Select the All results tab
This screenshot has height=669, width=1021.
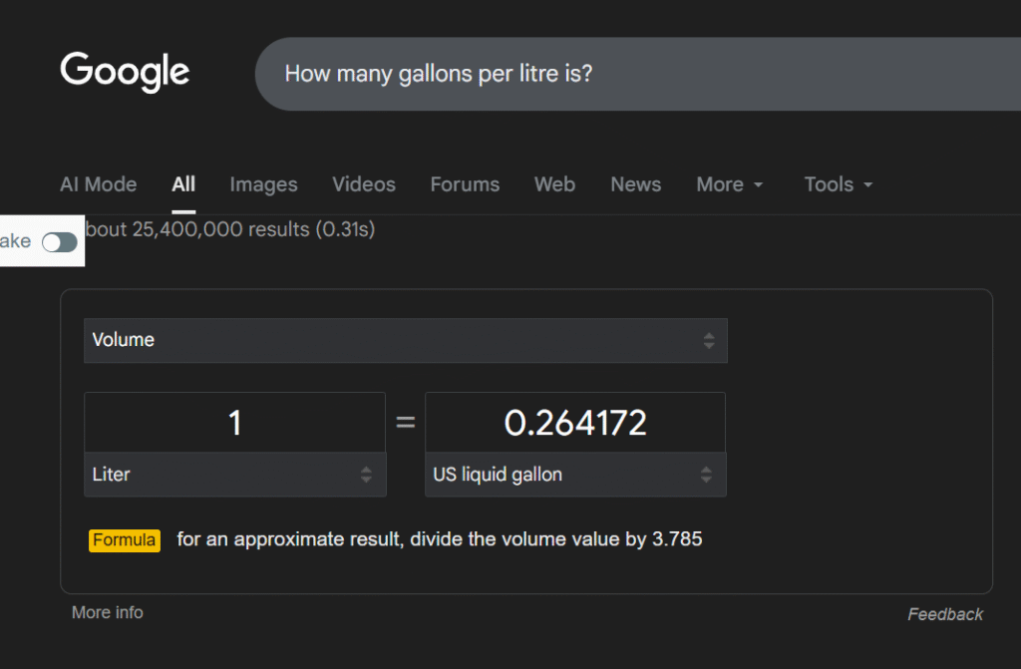click(x=183, y=184)
